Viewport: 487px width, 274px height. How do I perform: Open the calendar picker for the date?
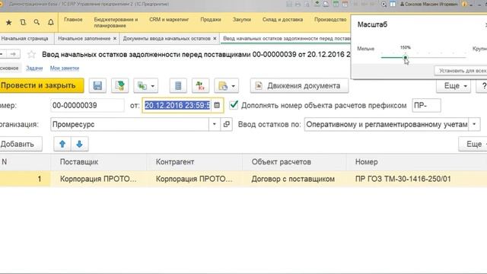217,105
